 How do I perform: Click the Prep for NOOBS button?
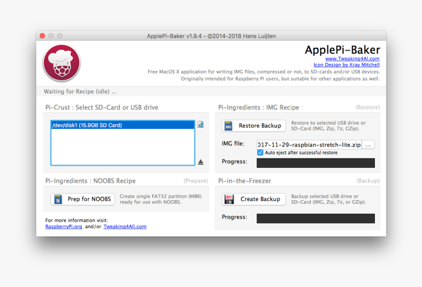pos(83,199)
